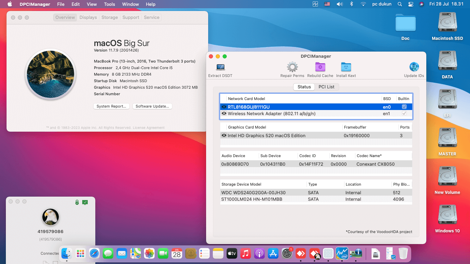
Task: Open Finder from the dock
Action: click(x=66, y=254)
